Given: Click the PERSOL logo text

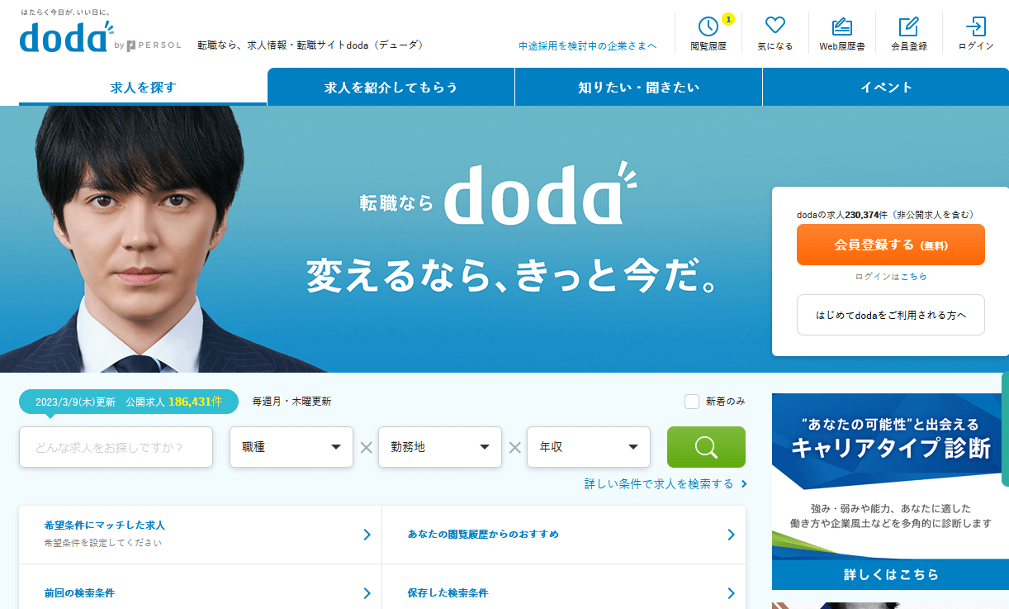Looking at the screenshot, I should tap(154, 45).
